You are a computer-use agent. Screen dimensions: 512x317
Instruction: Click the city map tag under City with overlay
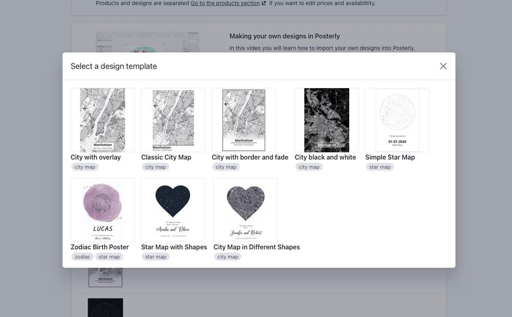pos(84,166)
